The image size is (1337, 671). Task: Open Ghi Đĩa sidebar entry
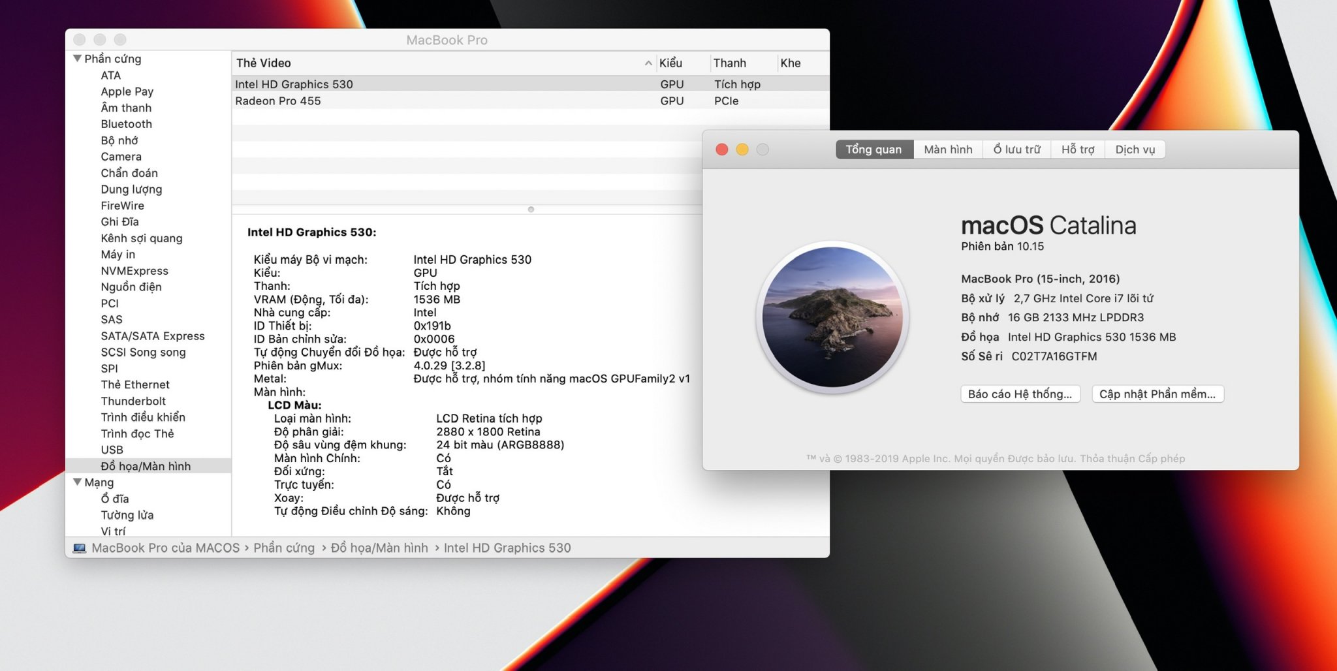pyautogui.click(x=119, y=222)
